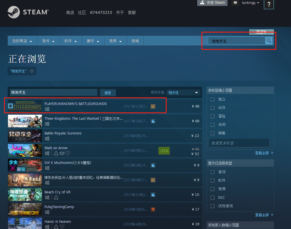Click the -21% discount badge on Walk on Arrow
The height and width of the screenshot is (229, 291).
pos(164,151)
